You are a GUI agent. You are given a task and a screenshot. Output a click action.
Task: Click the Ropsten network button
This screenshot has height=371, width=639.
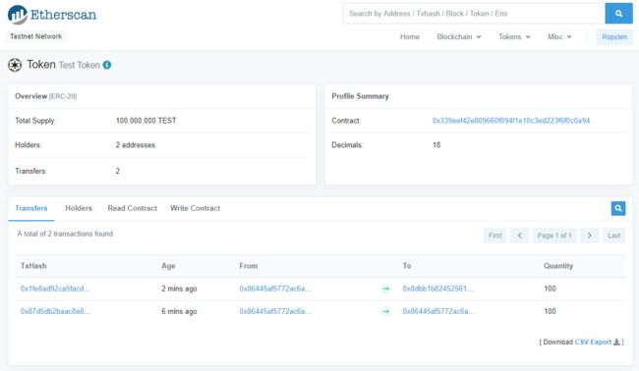point(614,37)
